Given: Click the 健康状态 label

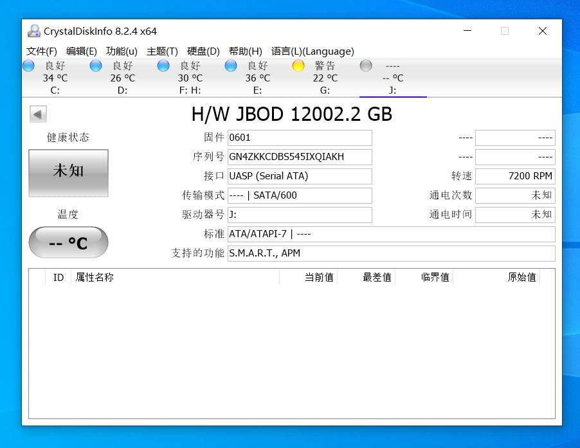Looking at the screenshot, I should tap(68, 138).
